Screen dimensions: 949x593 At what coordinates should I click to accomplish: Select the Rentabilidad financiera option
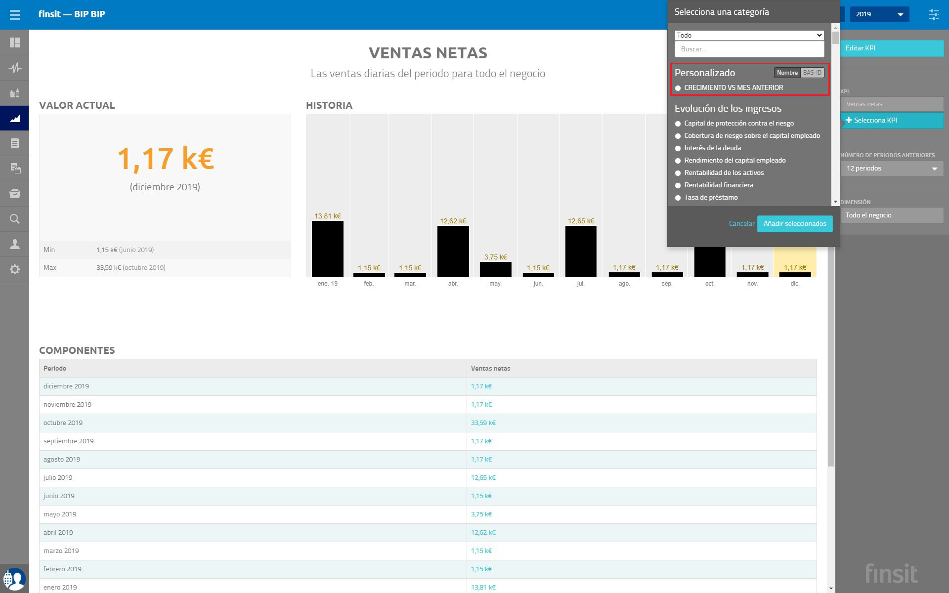point(678,185)
